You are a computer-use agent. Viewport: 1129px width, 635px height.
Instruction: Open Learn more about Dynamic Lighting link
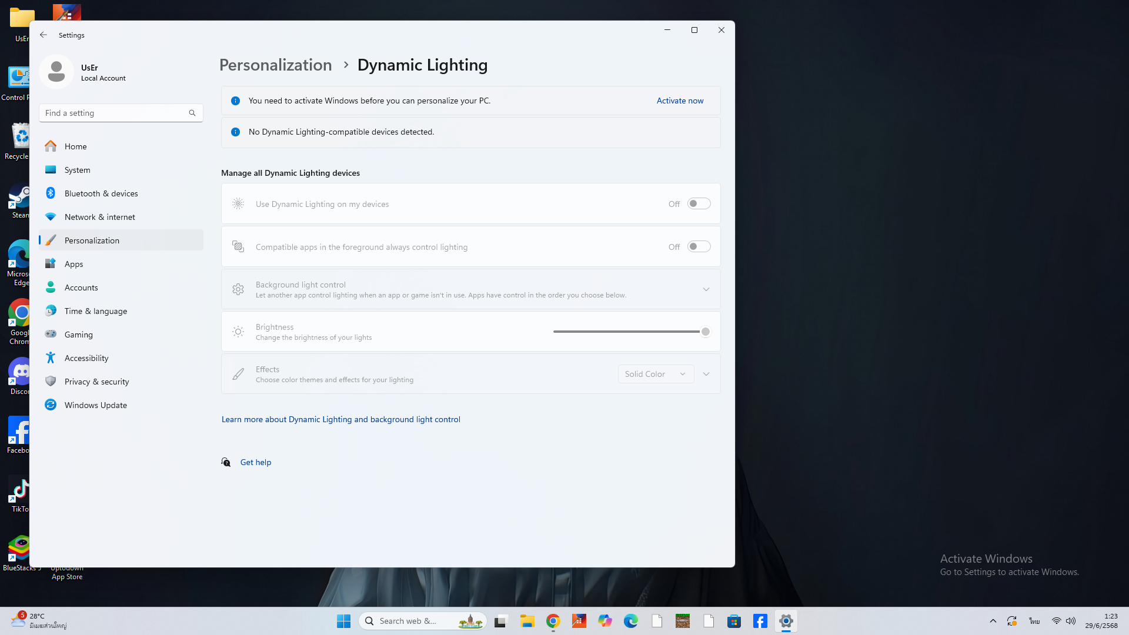point(340,419)
